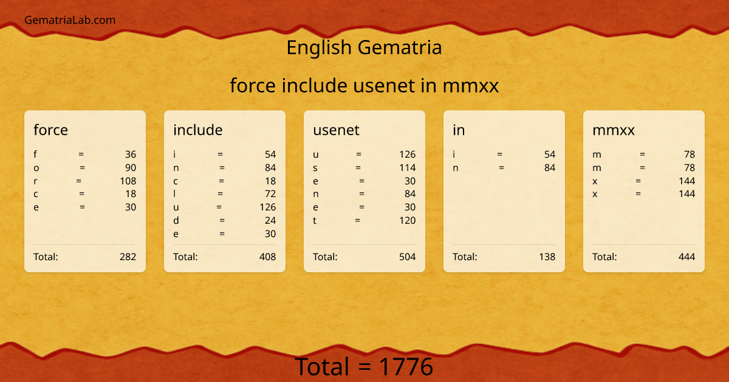Select the grand 'Total = 1776' text
The image size is (729, 382).
point(364,367)
